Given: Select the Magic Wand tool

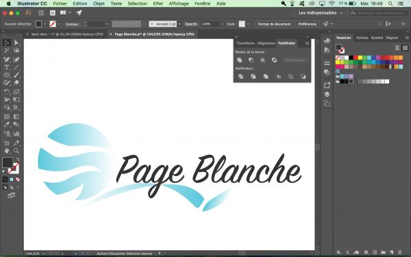Looking at the screenshot, I should point(7,51).
